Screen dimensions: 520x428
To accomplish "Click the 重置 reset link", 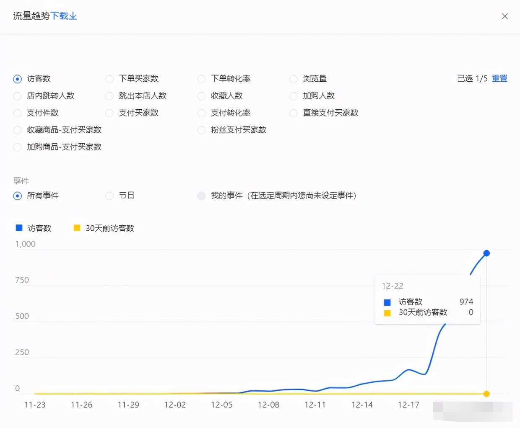I will pos(499,78).
